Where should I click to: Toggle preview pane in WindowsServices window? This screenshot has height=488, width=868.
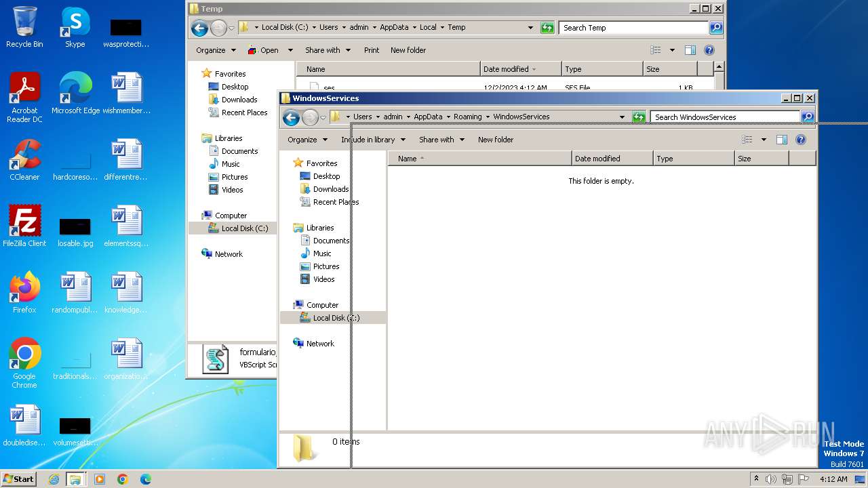[x=781, y=140]
